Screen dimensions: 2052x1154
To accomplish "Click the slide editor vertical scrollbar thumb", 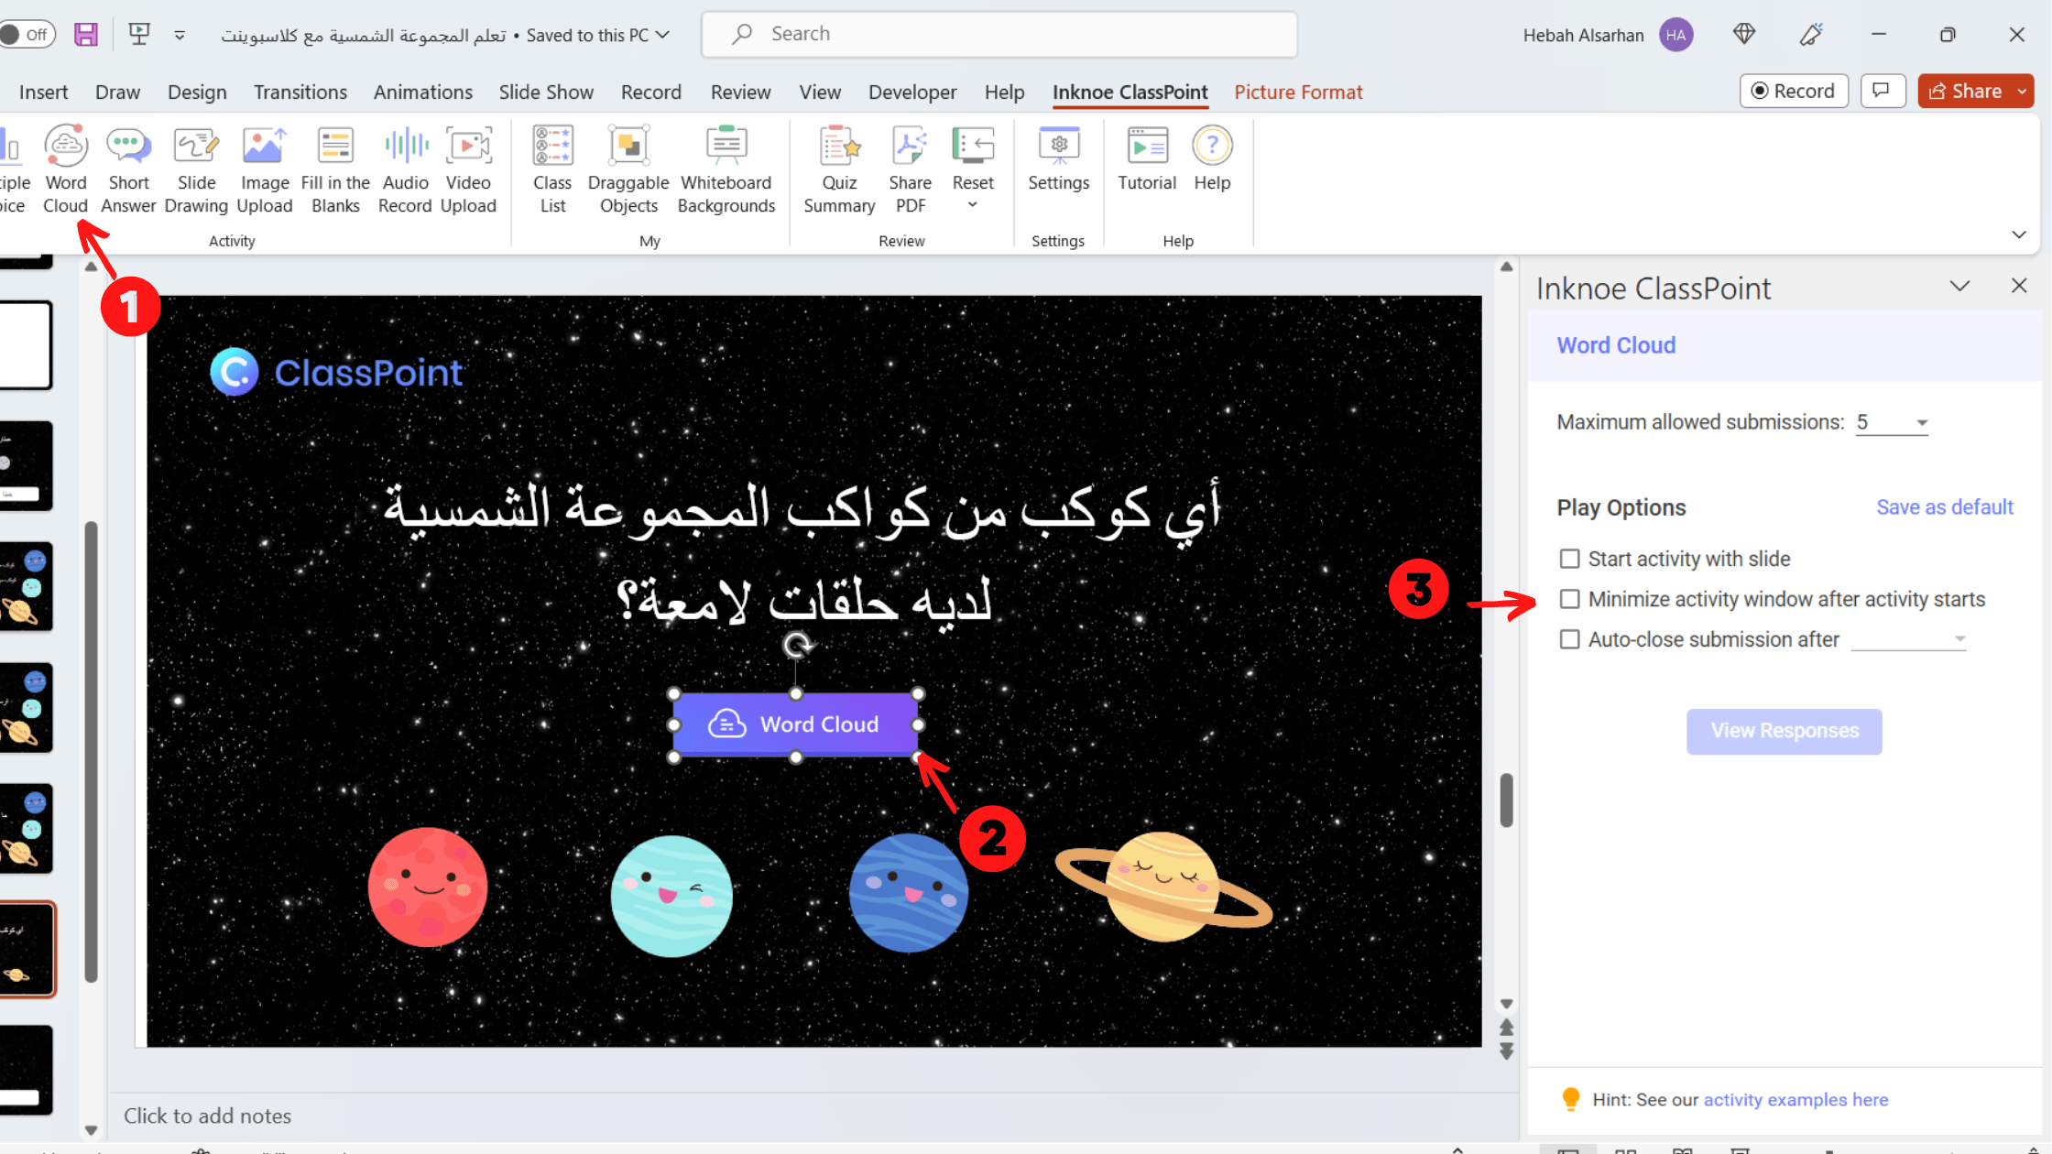I will (x=1506, y=800).
